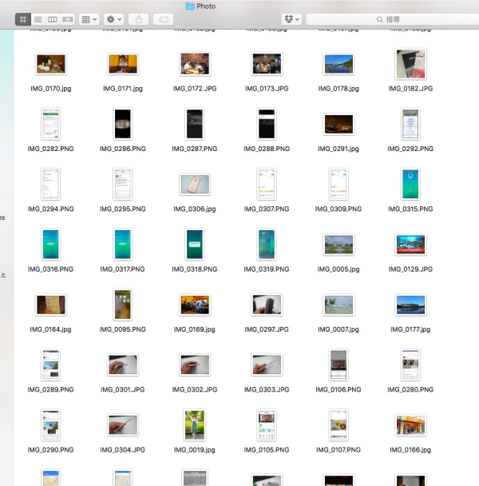The height and width of the screenshot is (486, 479).
Task: Click the IMG_0290.PNG file name
Action: pos(51,450)
